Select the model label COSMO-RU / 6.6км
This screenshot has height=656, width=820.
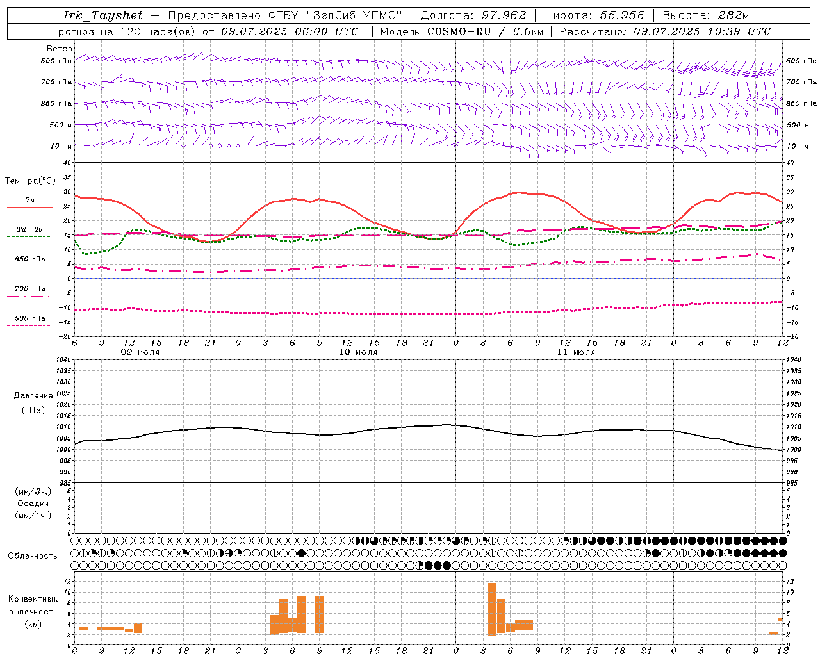point(486,31)
